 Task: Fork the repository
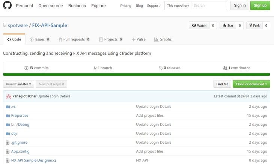coord(254,25)
